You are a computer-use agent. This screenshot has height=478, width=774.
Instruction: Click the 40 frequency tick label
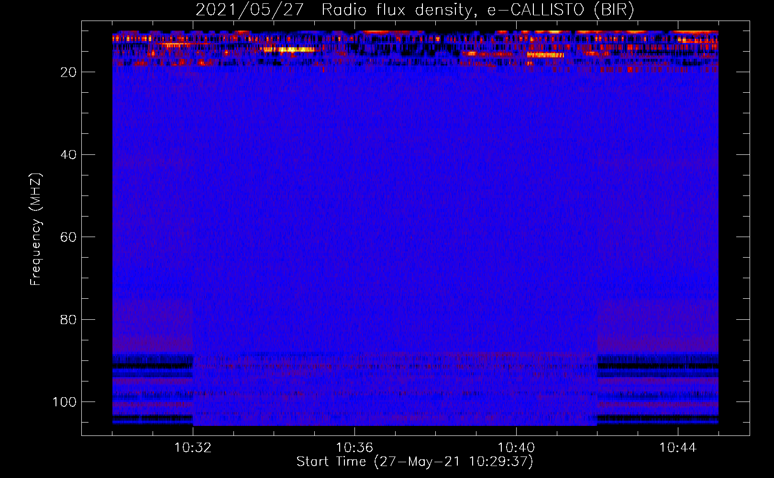click(x=68, y=155)
